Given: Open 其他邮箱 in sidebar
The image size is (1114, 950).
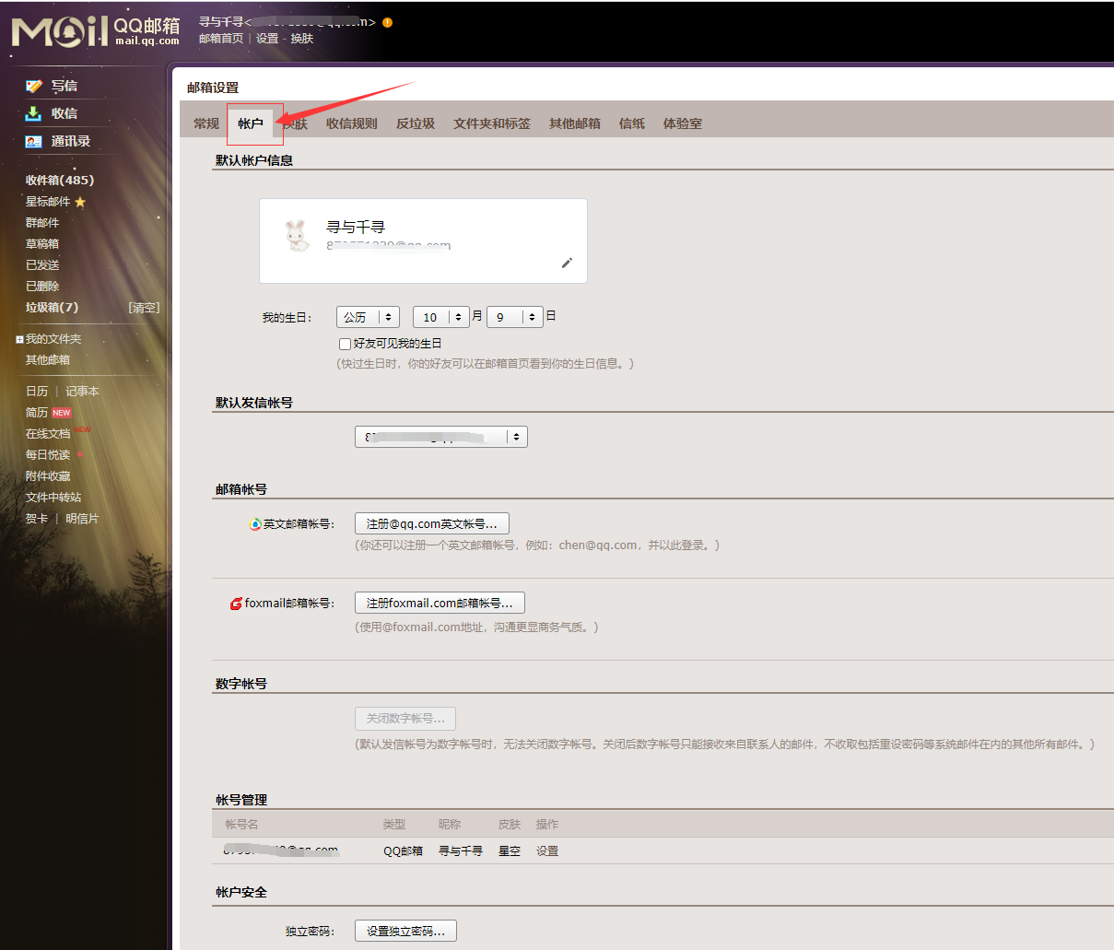Looking at the screenshot, I should click(48, 360).
